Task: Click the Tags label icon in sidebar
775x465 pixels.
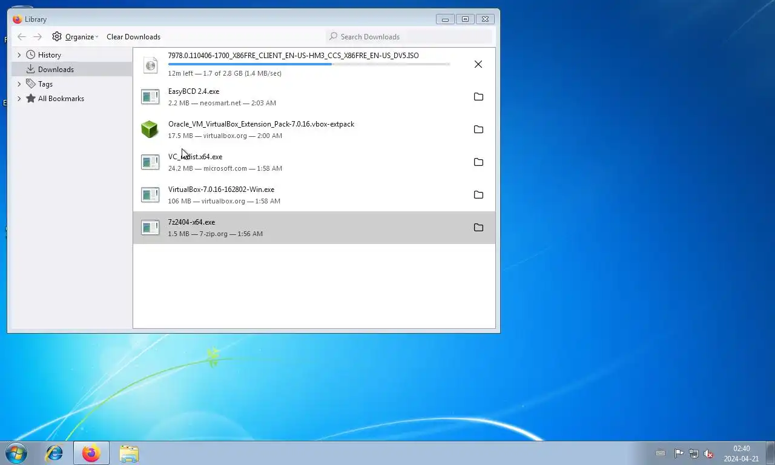Action: click(x=31, y=84)
